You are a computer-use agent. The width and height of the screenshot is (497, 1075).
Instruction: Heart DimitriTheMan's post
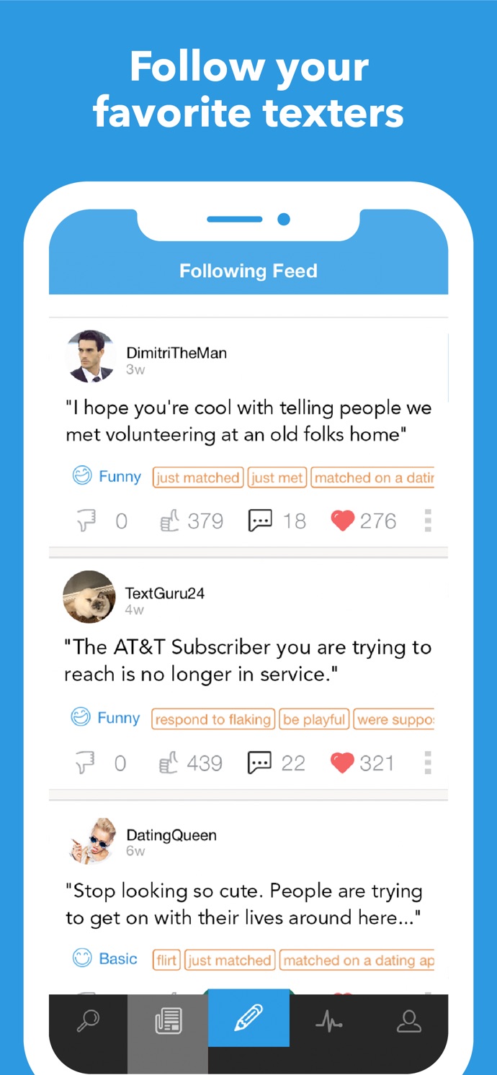[342, 521]
